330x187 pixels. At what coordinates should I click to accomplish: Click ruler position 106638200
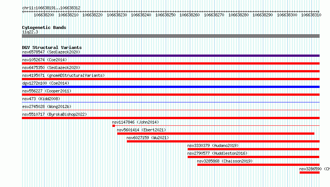click(x=44, y=15)
